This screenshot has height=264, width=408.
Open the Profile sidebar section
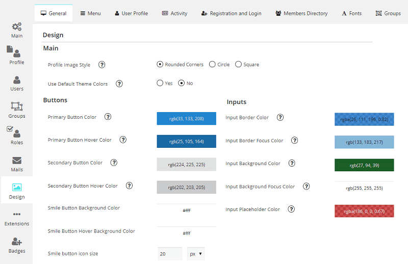point(17,56)
